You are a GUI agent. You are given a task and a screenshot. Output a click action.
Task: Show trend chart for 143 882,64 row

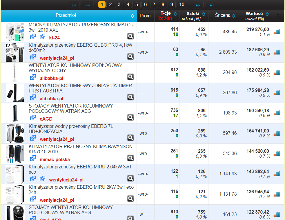click(277, 174)
